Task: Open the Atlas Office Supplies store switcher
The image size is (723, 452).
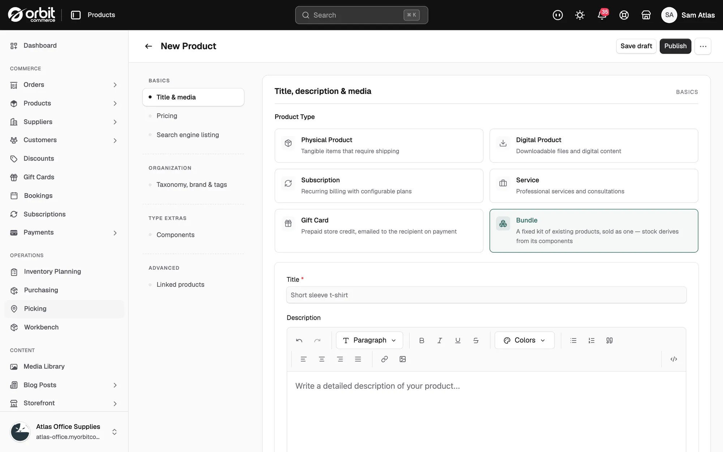Action: click(64, 432)
